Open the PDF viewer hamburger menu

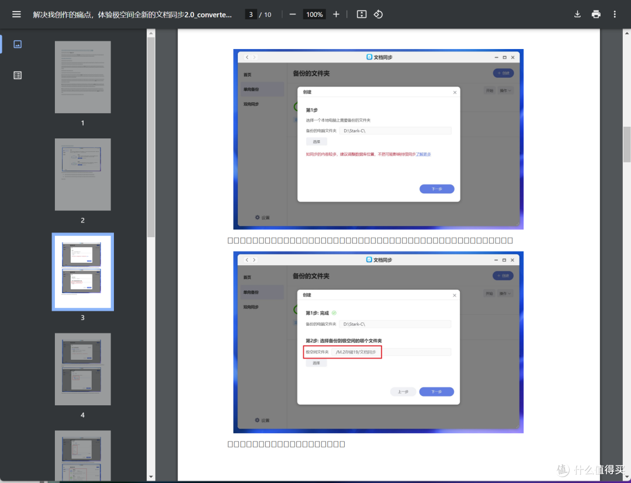click(x=16, y=15)
